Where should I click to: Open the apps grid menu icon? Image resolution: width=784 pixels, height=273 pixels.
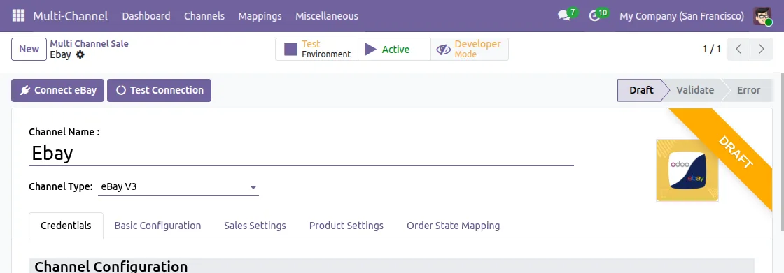(x=18, y=16)
